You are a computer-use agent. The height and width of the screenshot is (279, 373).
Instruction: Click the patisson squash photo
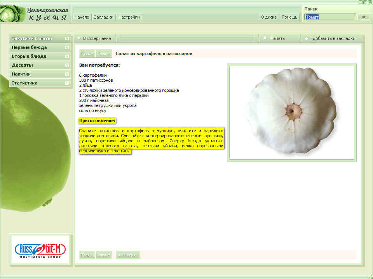pyautogui.click(x=292, y=113)
